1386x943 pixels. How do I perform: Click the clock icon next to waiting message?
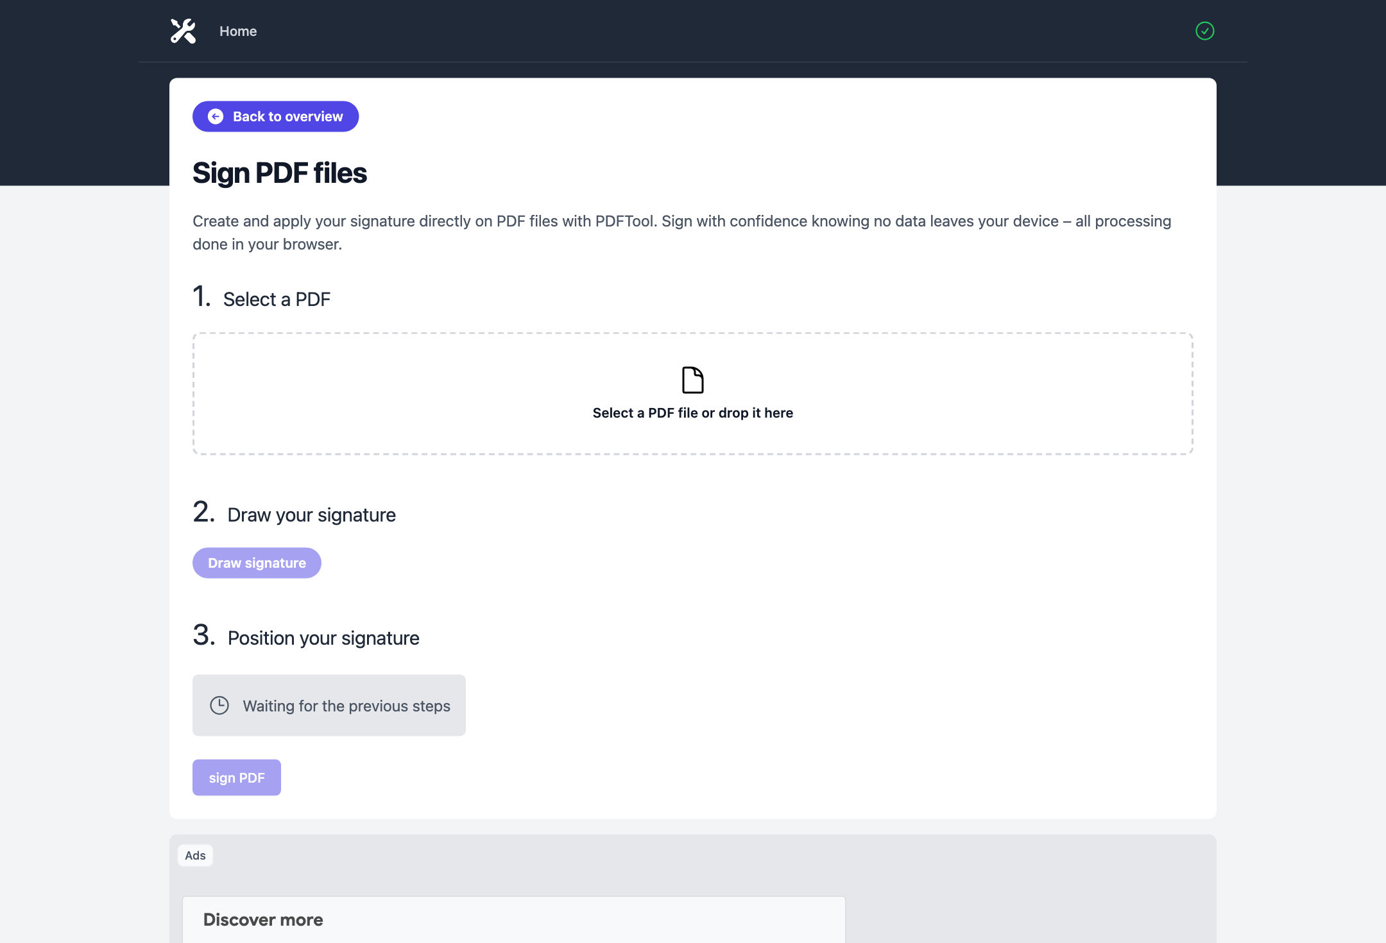tap(220, 706)
